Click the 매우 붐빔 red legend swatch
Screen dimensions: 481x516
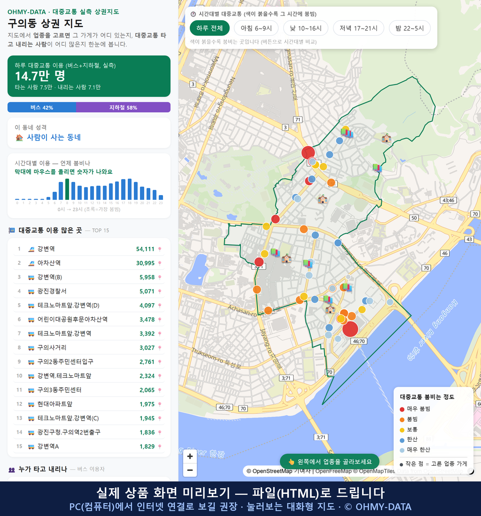click(x=402, y=409)
